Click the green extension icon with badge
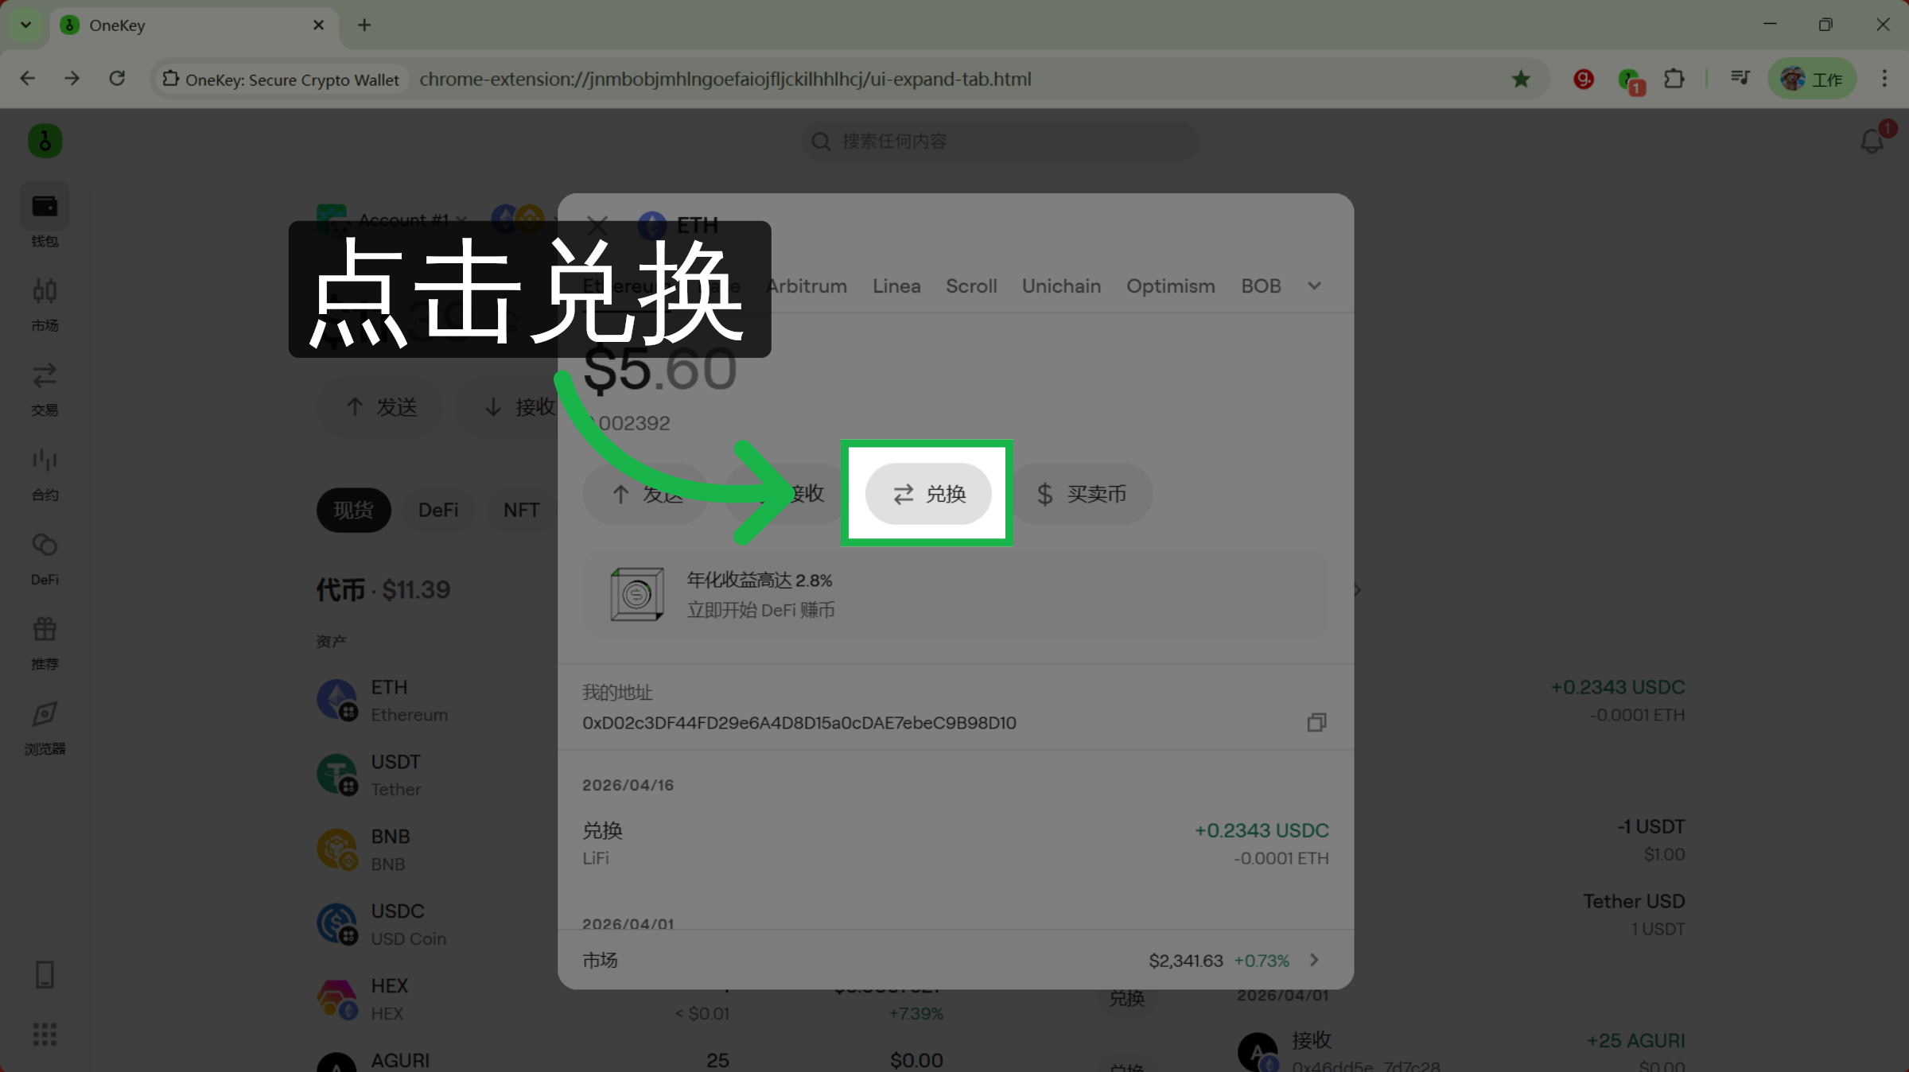This screenshot has width=1909, height=1072. [x=1630, y=80]
